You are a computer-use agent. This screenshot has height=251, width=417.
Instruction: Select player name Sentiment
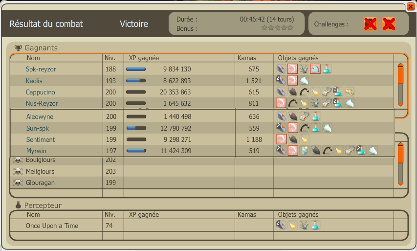click(x=41, y=139)
